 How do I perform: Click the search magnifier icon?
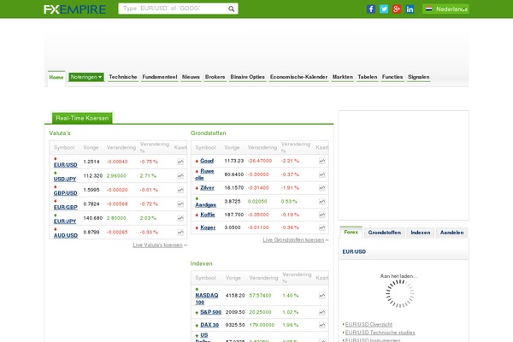pyautogui.click(x=231, y=9)
